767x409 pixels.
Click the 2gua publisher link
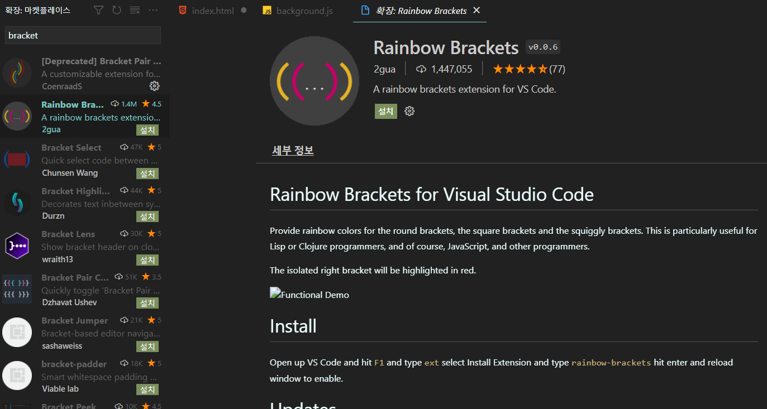[x=385, y=69]
